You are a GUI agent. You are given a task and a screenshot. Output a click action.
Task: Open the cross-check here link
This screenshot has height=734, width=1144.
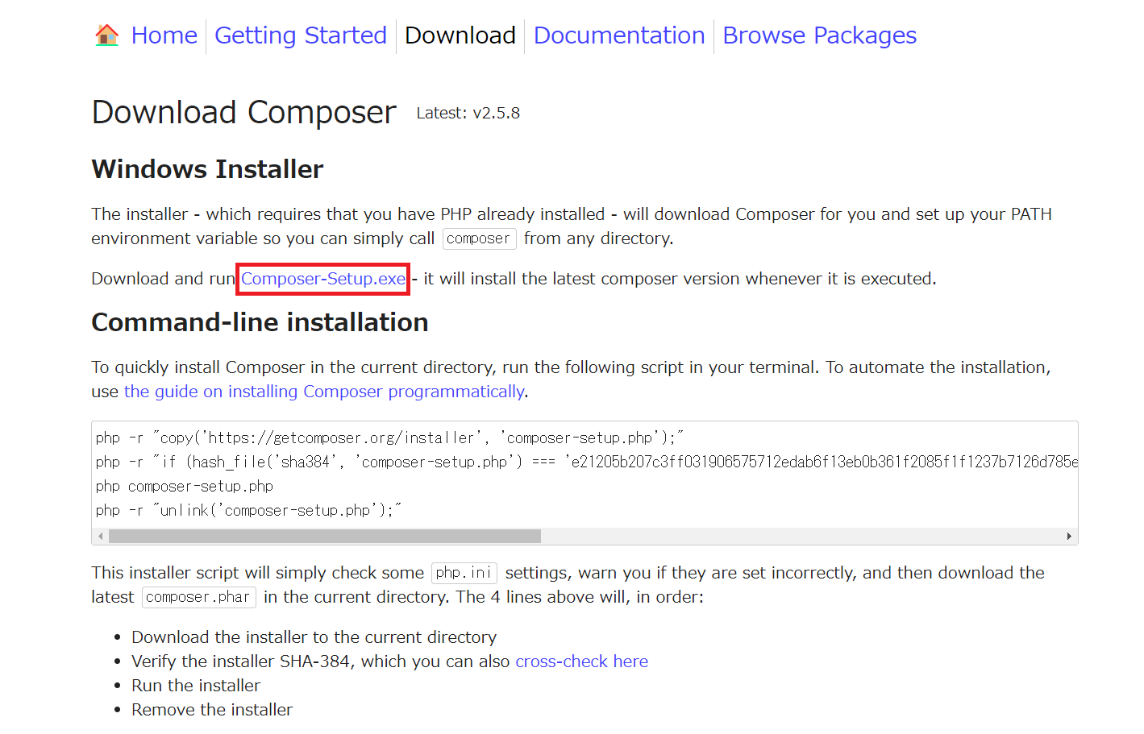point(581,661)
